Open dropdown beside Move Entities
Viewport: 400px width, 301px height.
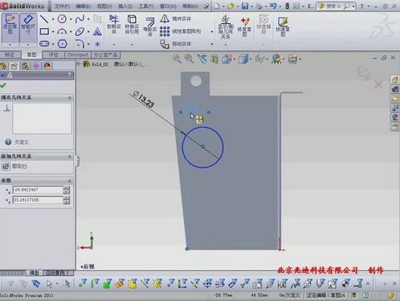tap(212, 44)
